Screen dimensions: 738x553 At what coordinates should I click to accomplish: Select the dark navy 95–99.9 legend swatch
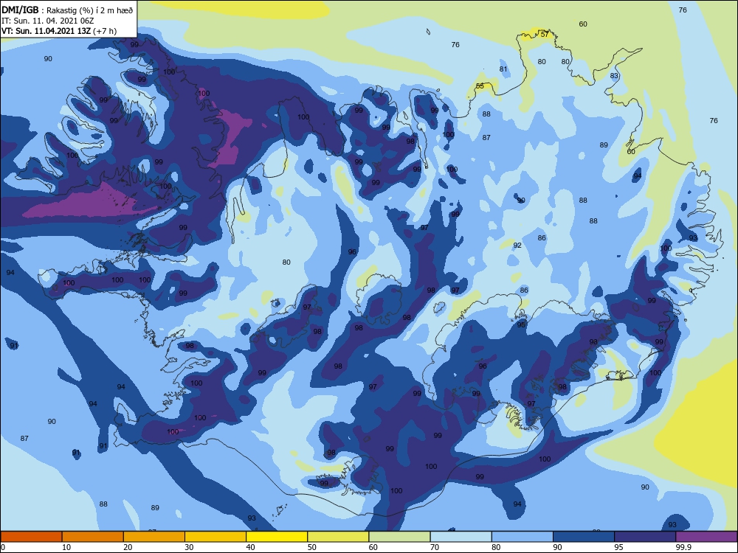[x=645, y=537]
